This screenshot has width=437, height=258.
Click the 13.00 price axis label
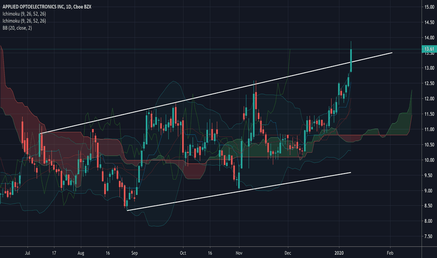(429, 68)
